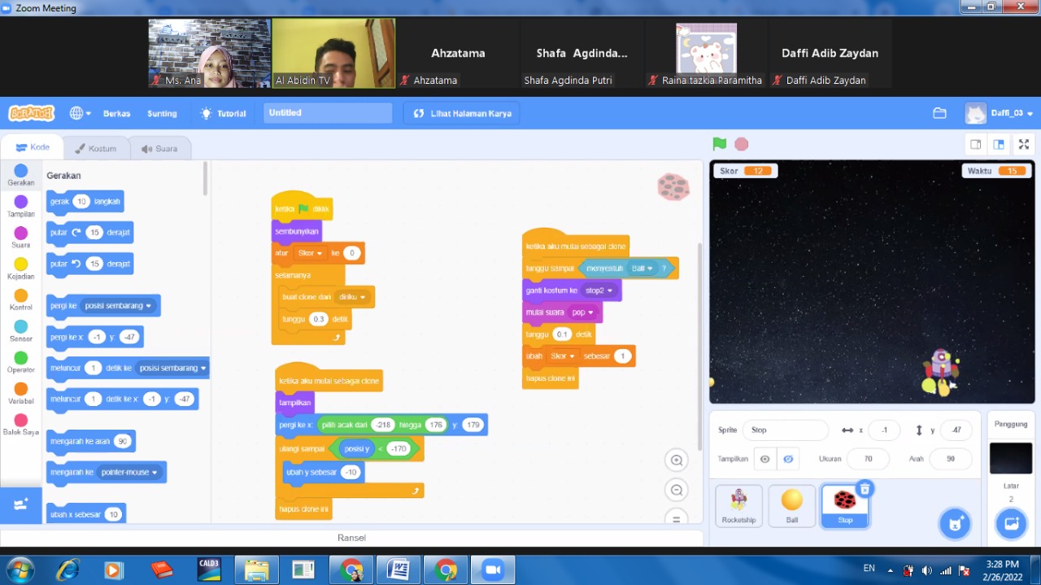This screenshot has height=585, width=1041.
Task: Click the choose a backdrop button
Action: point(1011,523)
